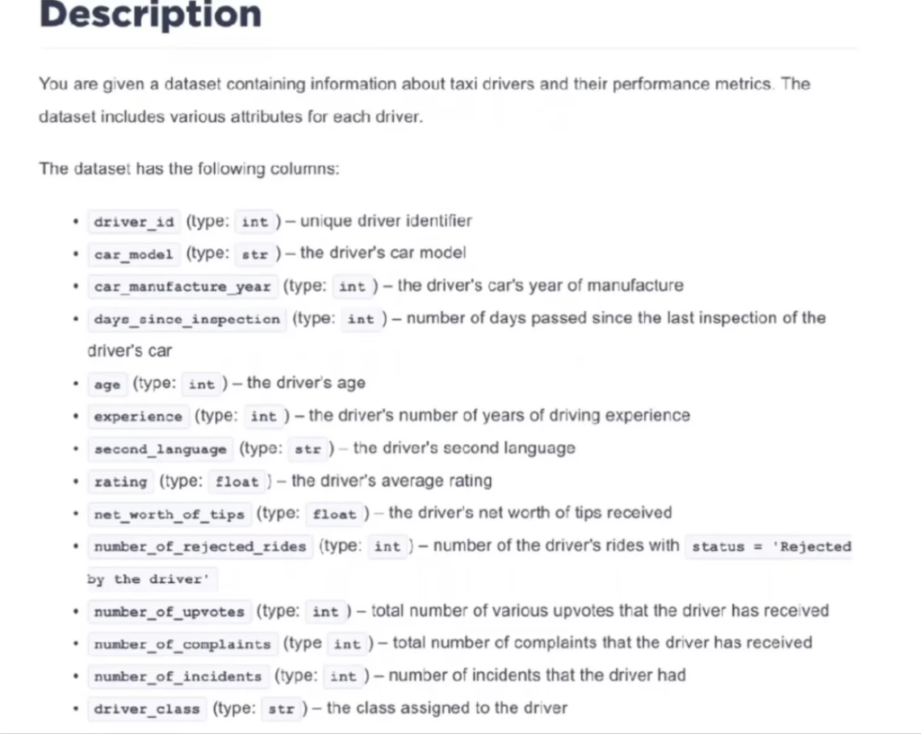
Task: Click the number_of_complaints code label
Action: point(182,644)
